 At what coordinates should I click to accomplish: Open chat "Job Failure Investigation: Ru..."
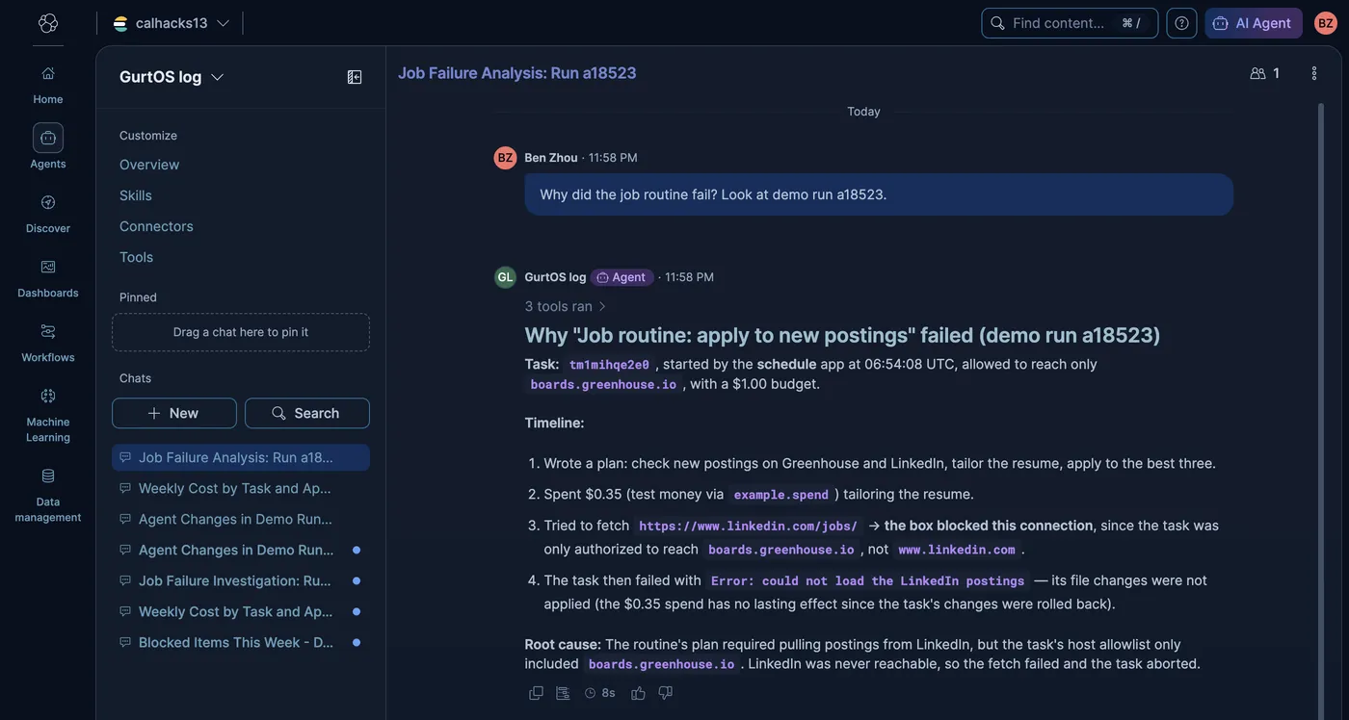[x=241, y=580]
